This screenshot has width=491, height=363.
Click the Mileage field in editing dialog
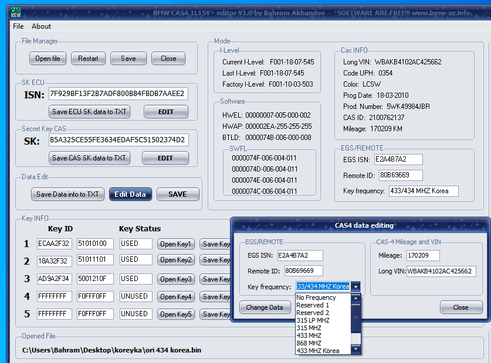[x=422, y=255]
